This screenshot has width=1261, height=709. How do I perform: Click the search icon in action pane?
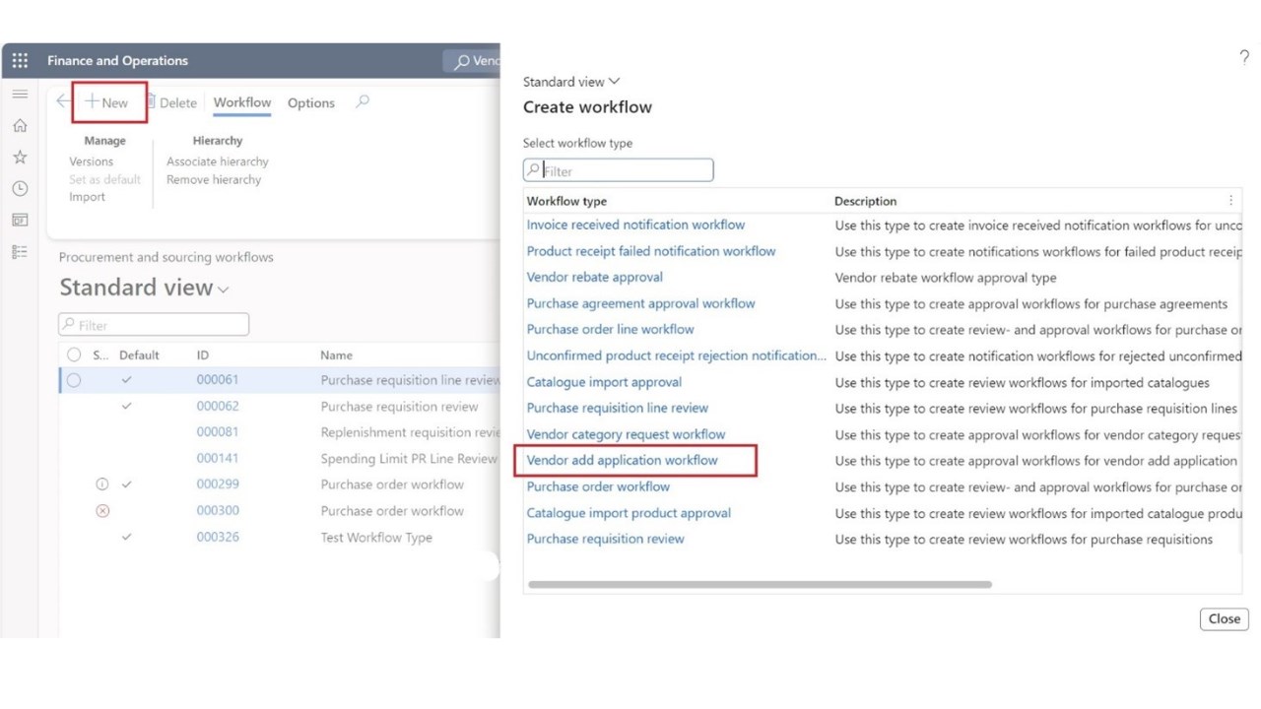point(363,101)
